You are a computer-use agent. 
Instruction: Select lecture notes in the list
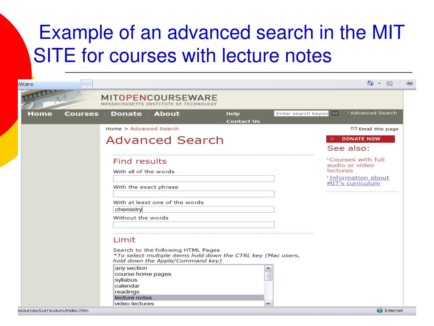click(x=189, y=298)
